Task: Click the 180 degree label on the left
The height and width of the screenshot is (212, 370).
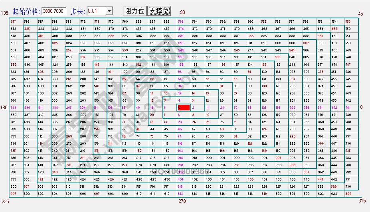Action: click(x=4, y=107)
